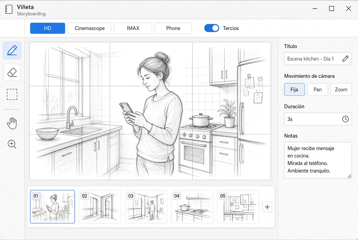Select the dashed marquee selection tool
This screenshot has width=358, height=240.
pyautogui.click(x=12, y=95)
